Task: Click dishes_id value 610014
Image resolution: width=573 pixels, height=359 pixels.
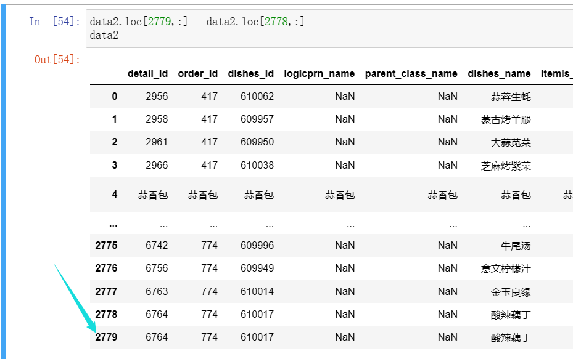Action: tap(257, 291)
